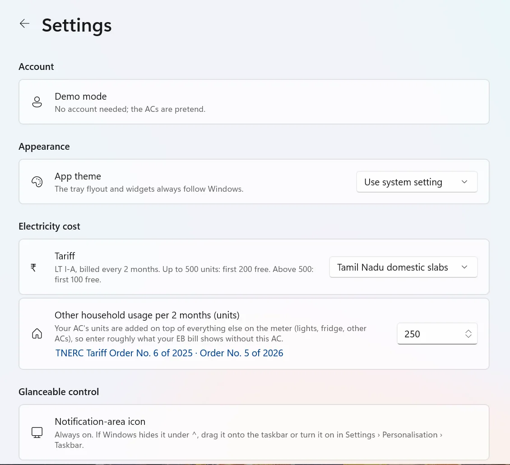Click the Demo mode person icon
510x465 pixels.
[x=37, y=102]
